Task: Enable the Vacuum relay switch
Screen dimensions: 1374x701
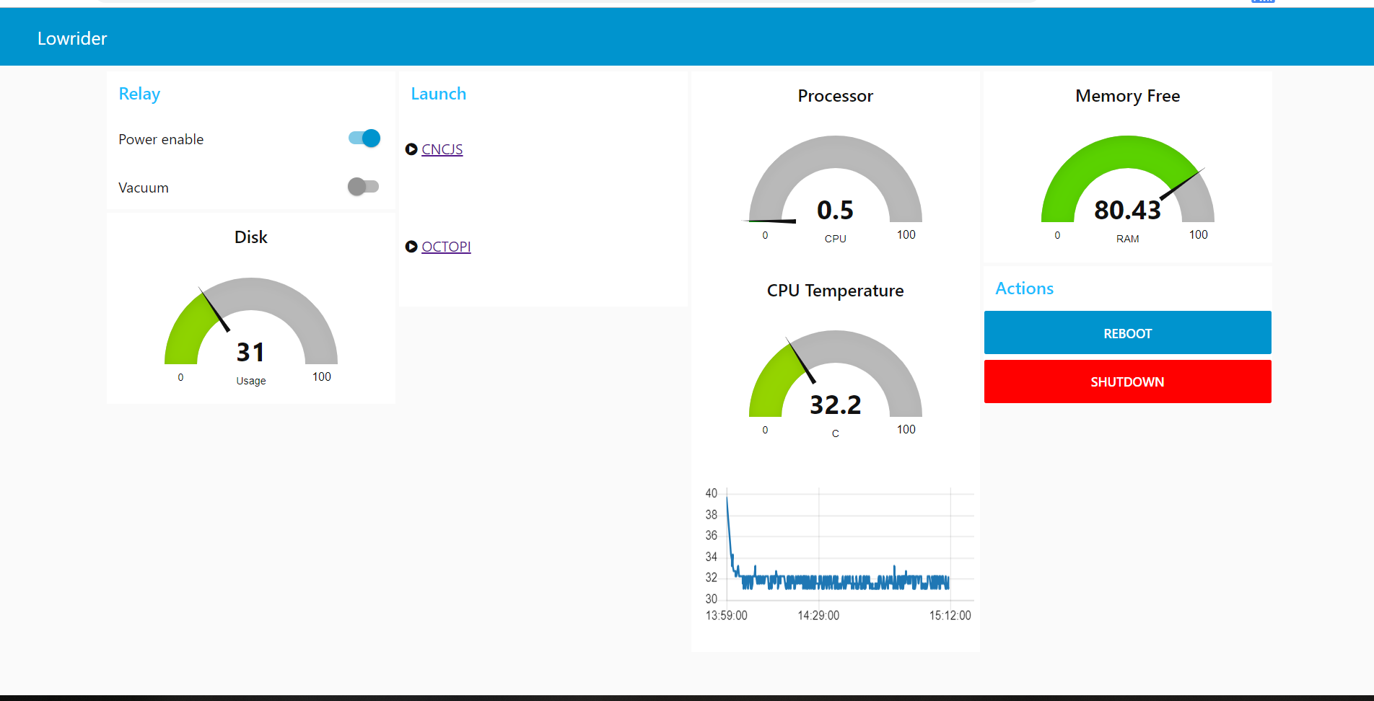Action: [x=363, y=187]
